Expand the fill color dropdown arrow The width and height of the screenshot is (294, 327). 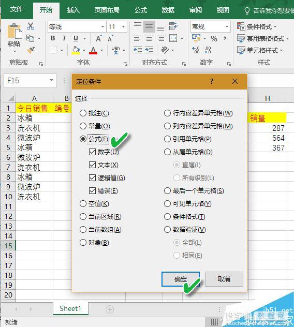(84, 50)
